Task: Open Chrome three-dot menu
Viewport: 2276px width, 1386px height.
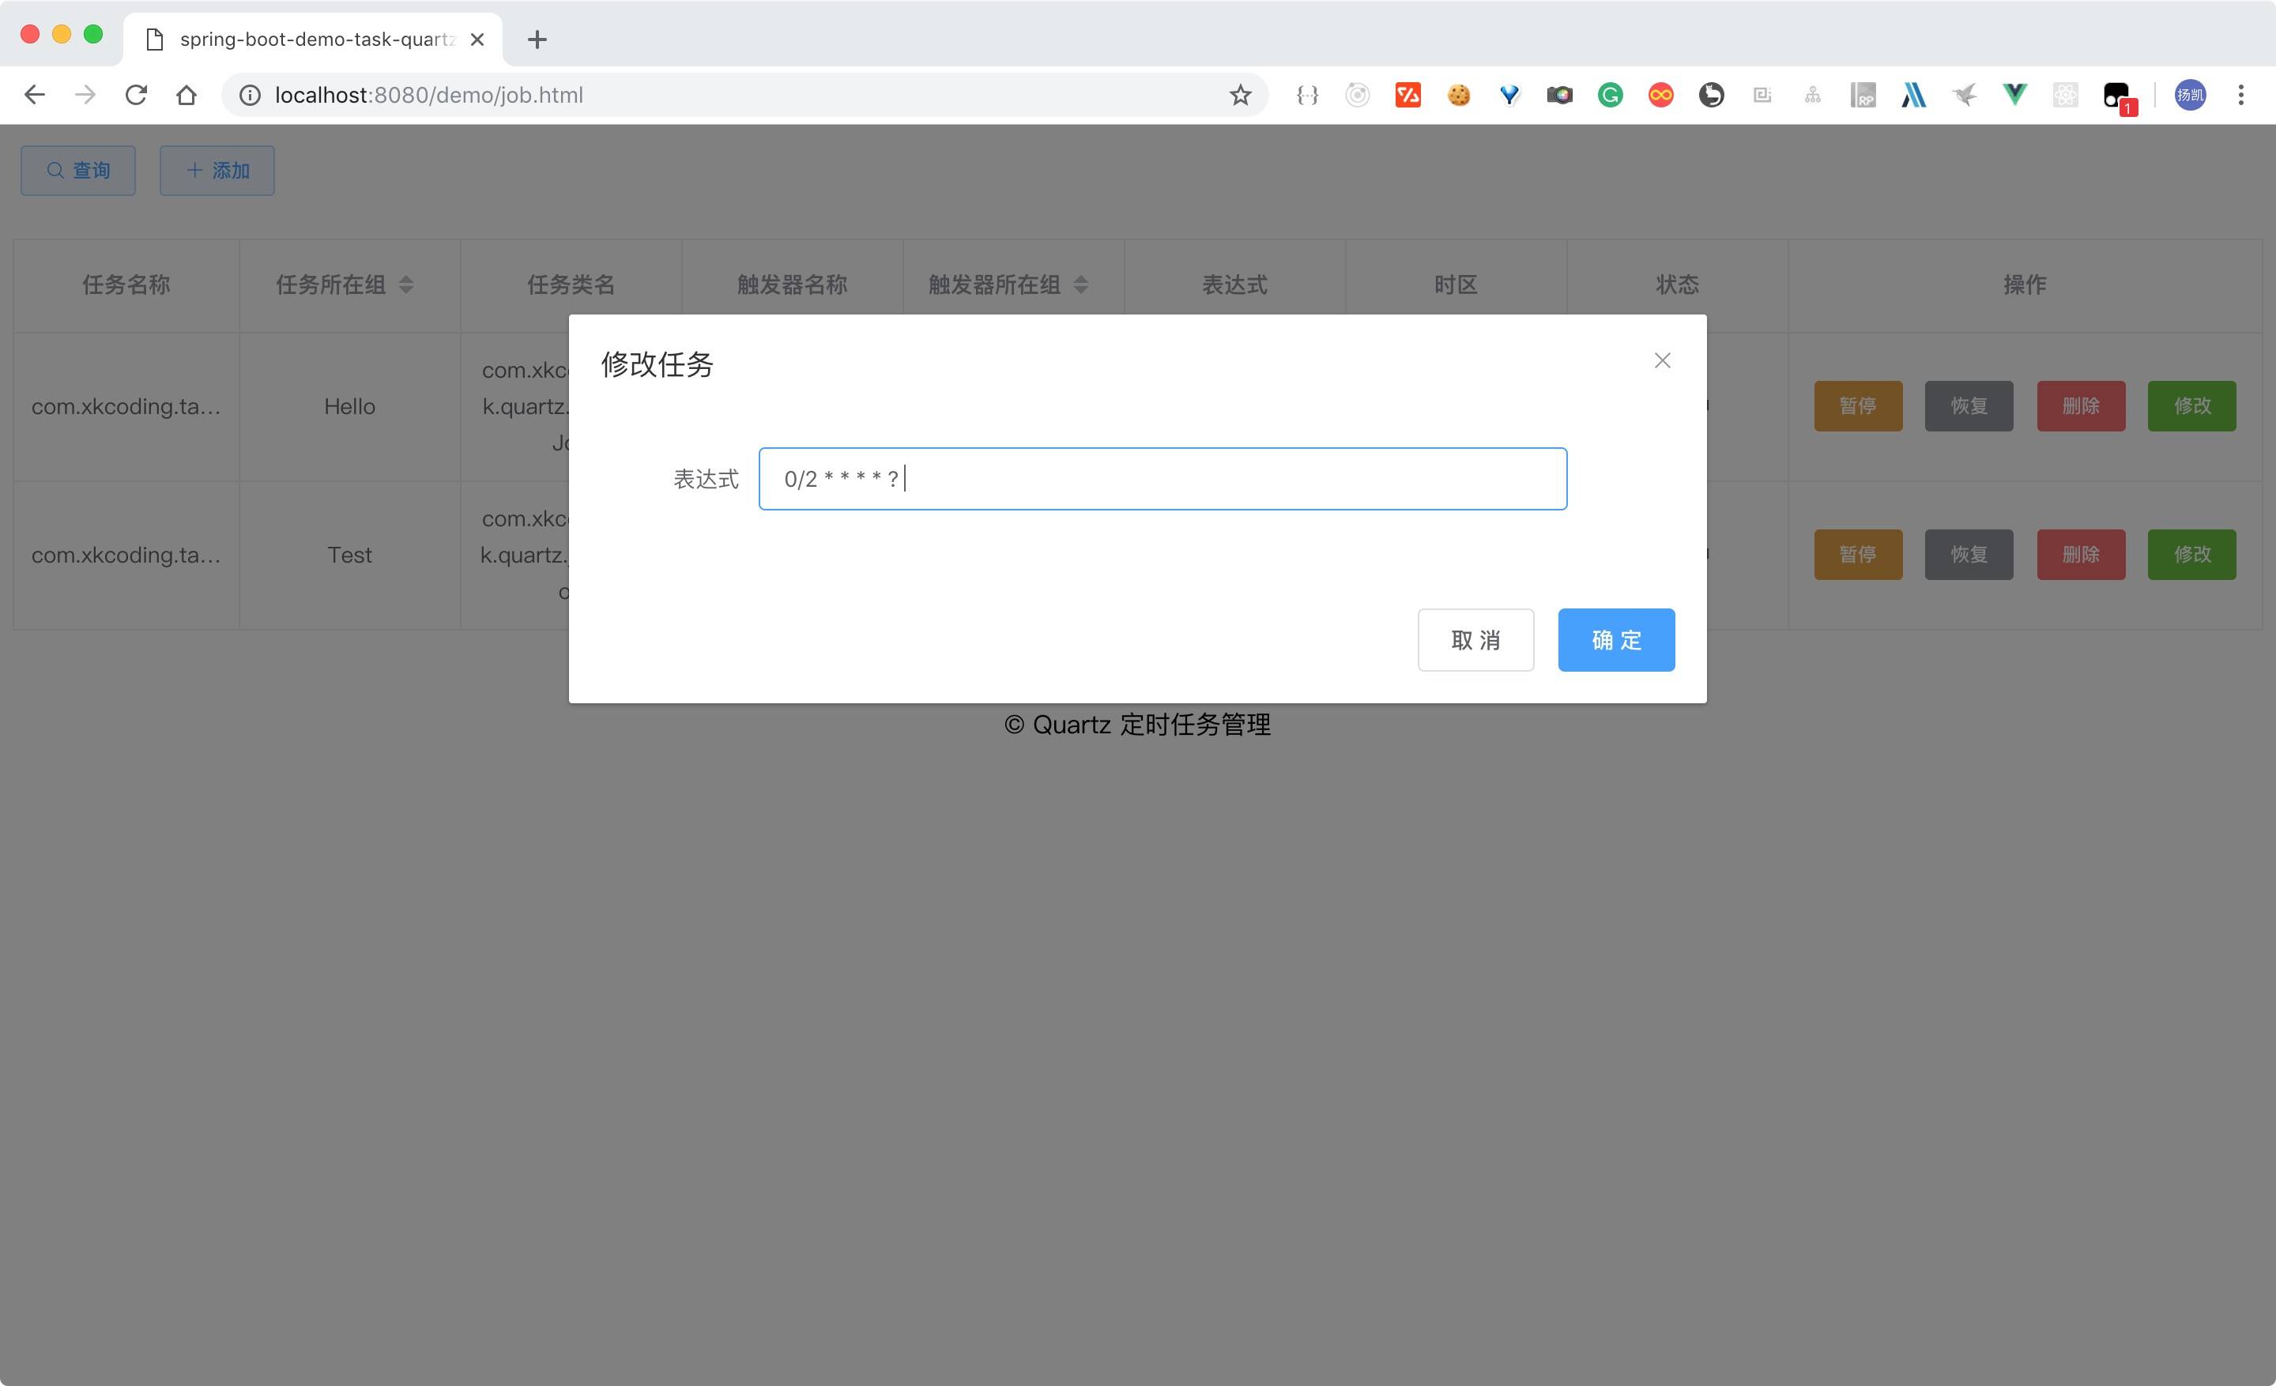Action: coord(2241,95)
